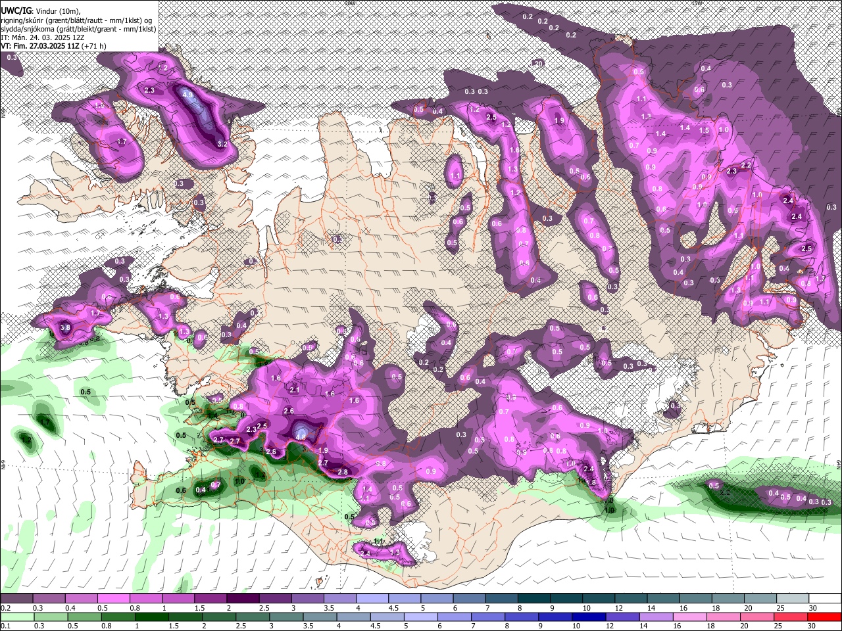Click the 'slydda/snjókoma' legend description line

78,29
